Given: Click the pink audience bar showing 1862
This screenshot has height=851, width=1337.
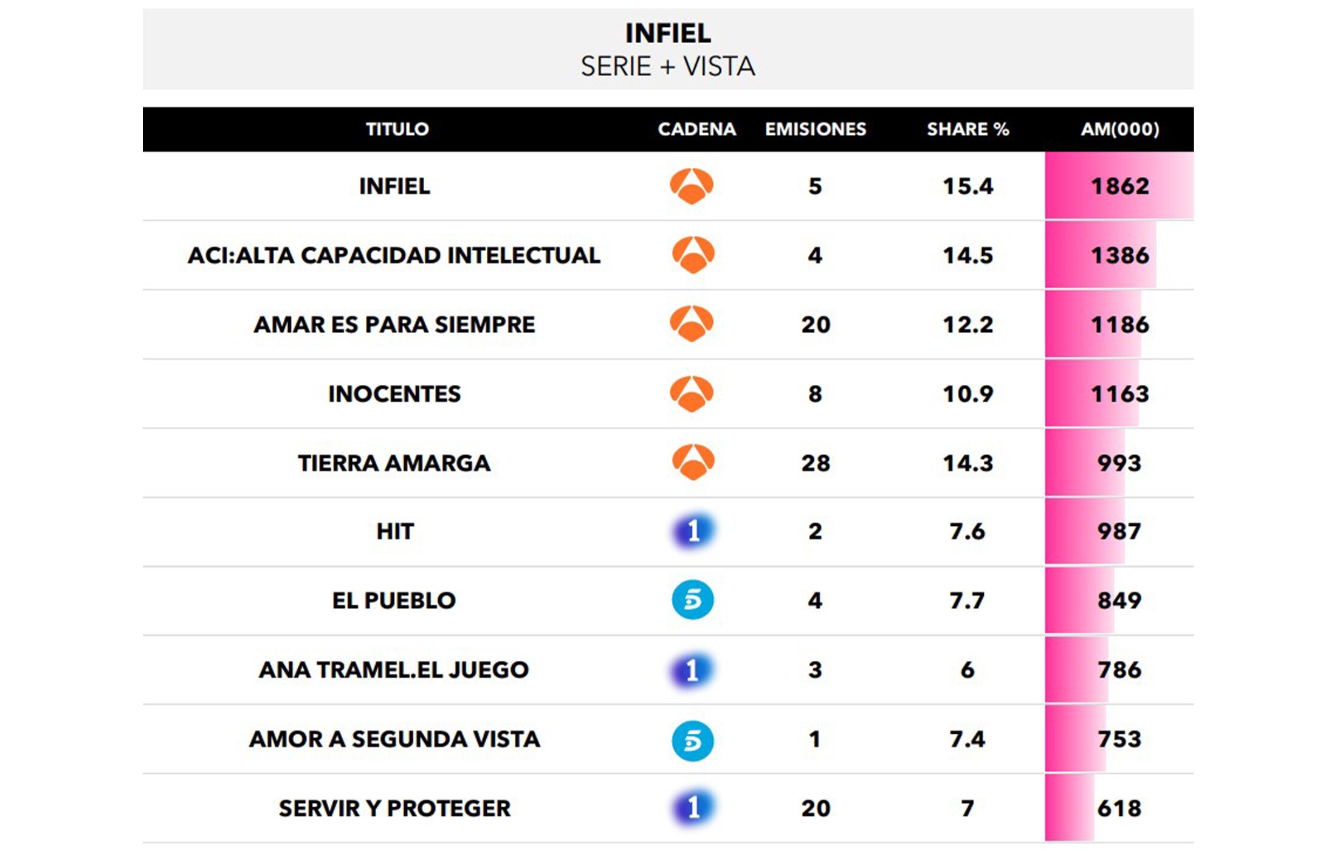Looking at the screenshot, I should coord(1119,186).
